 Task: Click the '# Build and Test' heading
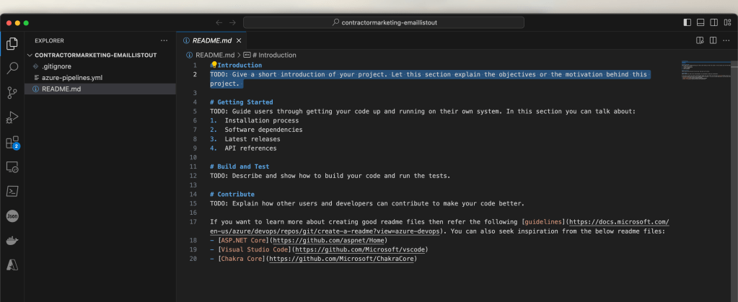pyautogui.click(x=240, y=166)
